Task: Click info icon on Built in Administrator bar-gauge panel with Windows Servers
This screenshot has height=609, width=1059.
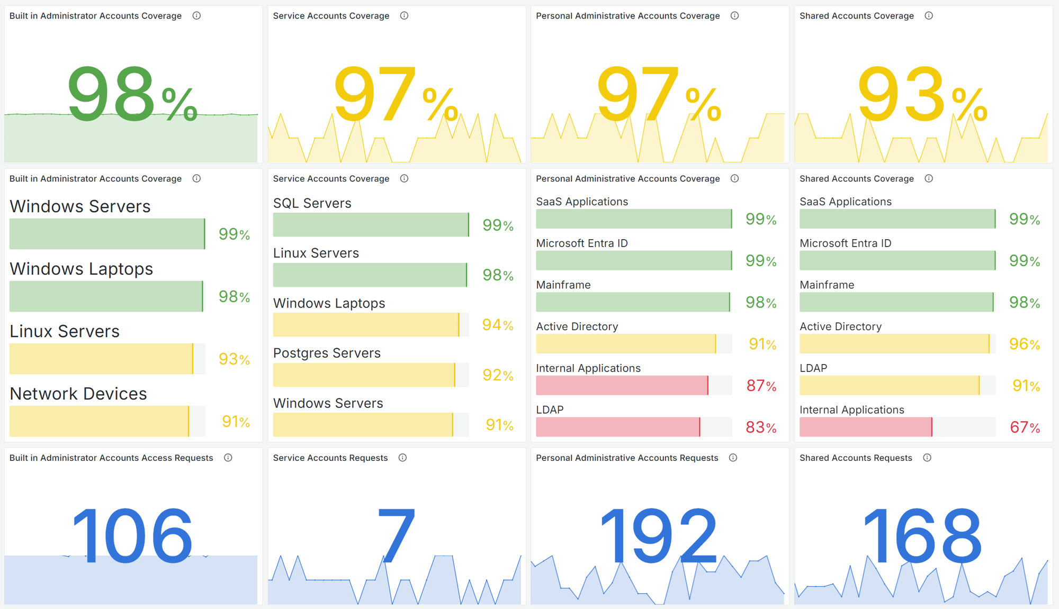Action: [x=196, y=179]
